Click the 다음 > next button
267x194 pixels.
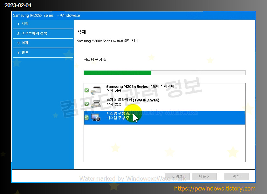click(x=204, y=176)
